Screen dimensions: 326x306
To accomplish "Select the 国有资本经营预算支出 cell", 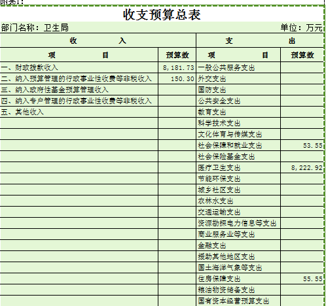I will pyautogui.click(x=238, y=301).
